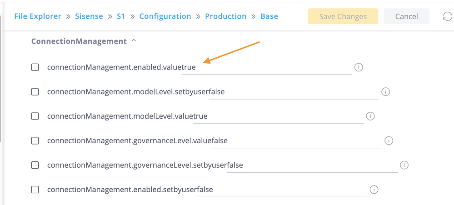Viewport: 454px width, 205px height.
Task: Open the Configuration breadcrumb link
Action: pos(165,16)
